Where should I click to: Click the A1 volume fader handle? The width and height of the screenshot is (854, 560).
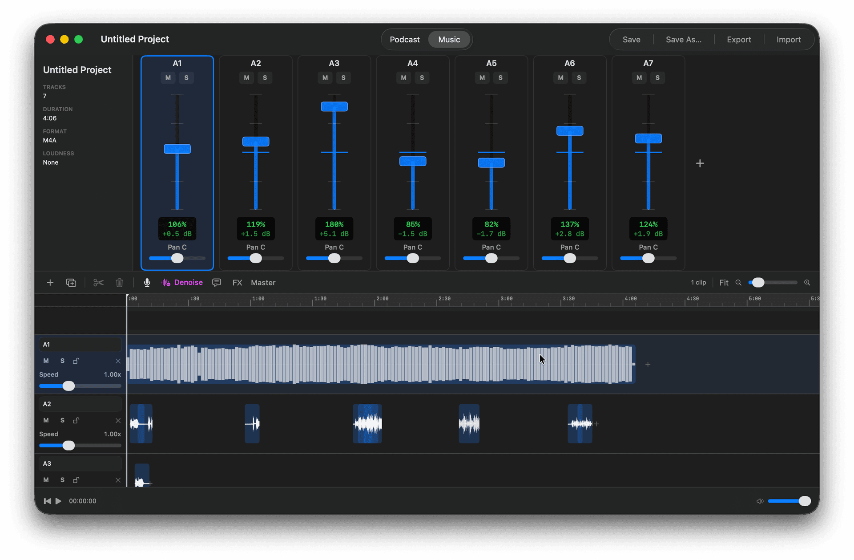177,149
